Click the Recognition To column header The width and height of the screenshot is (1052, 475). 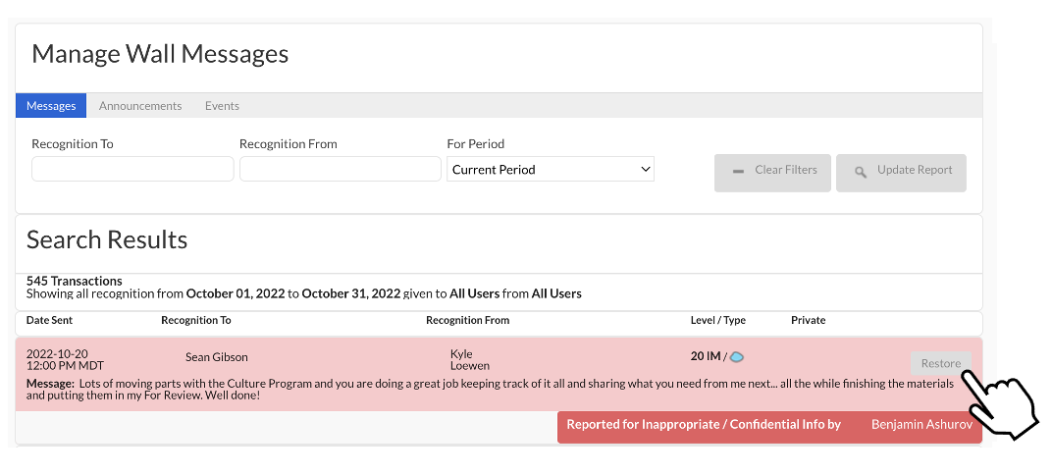tap(196, 320)
